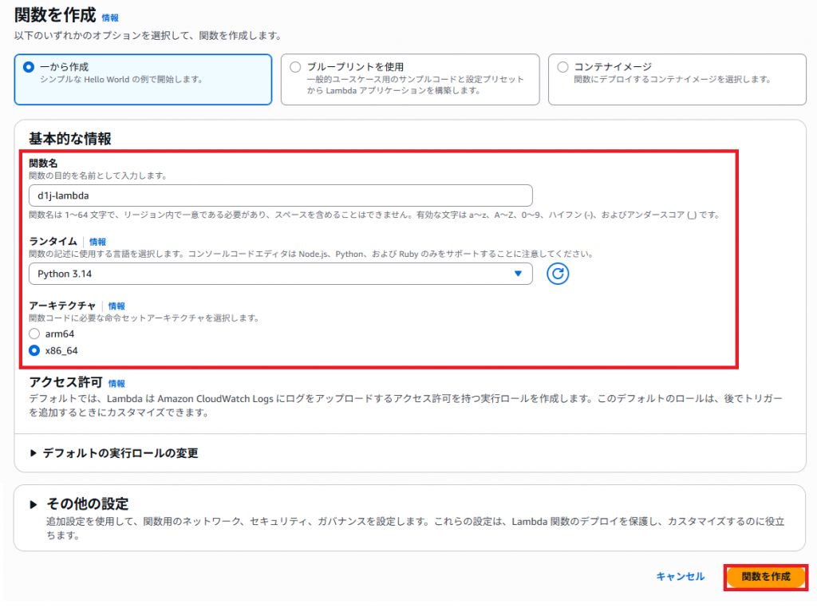Select the arm64 architecture radio button
The width and height of the screenshot is (817, 608).
click(34, 334)
